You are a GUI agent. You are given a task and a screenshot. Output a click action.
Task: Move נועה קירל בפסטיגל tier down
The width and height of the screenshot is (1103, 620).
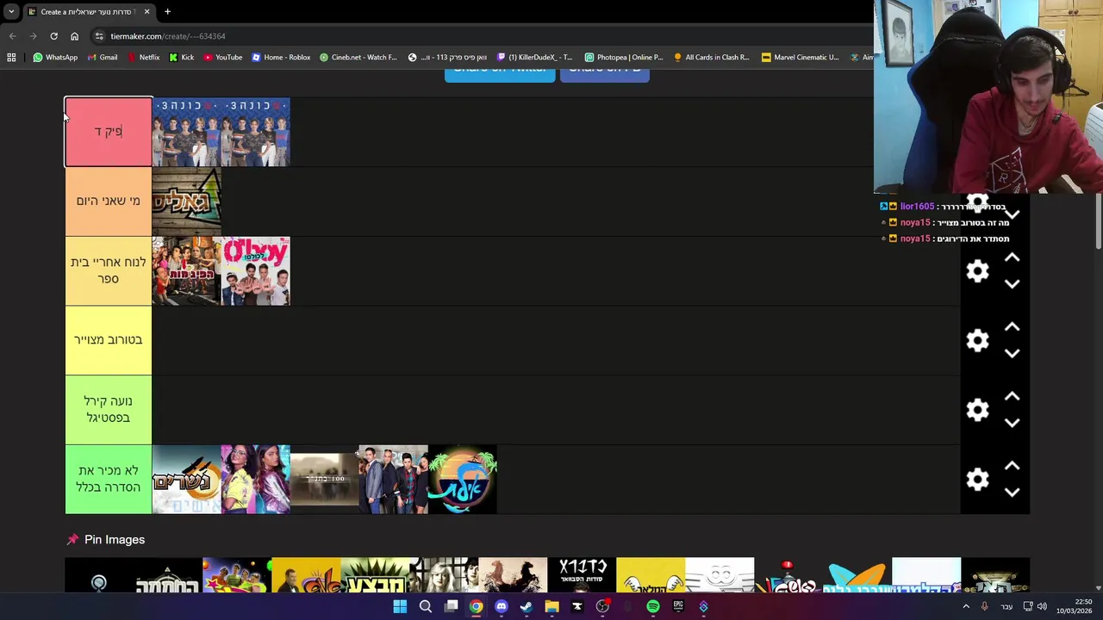(x=1012, y=423)
